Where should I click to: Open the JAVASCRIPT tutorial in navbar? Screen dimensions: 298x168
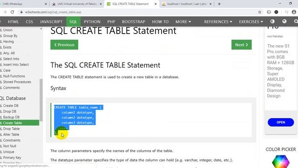click(x=51, y=21)
